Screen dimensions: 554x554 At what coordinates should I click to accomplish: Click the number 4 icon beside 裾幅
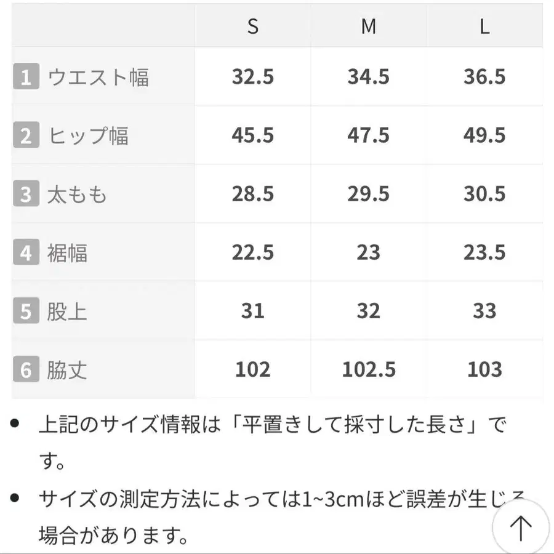point(25,252)
